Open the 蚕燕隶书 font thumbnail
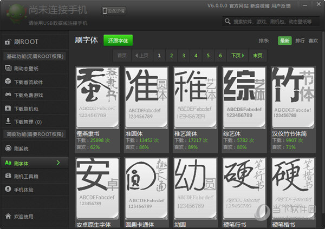The width and height of the screenshot is (325, 229). pyautogui.click(x=97, y=98)
